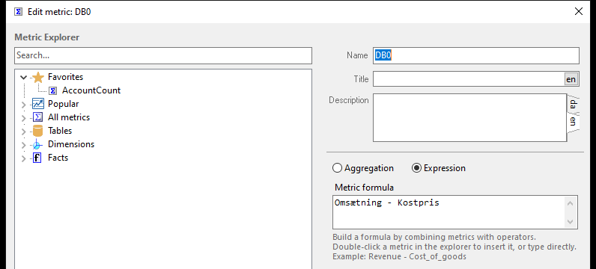The width and height of the screenshot is (596, 269).
Task: Click the Facts f icon
Action: pos(37,158)
